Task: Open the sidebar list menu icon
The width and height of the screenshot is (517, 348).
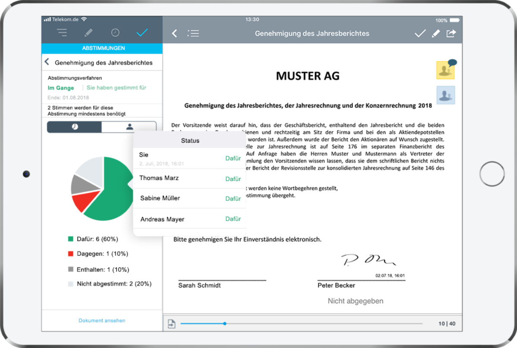Action: pyautogui.click(x=62, y=33)
